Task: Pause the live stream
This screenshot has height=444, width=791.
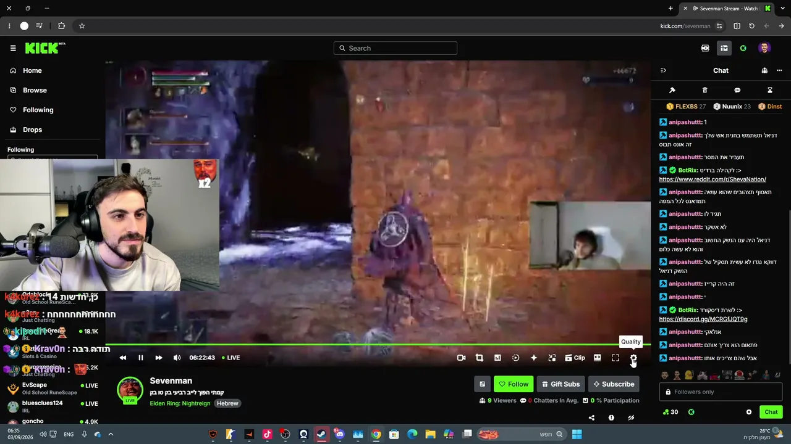Action: tap(140, 358)
